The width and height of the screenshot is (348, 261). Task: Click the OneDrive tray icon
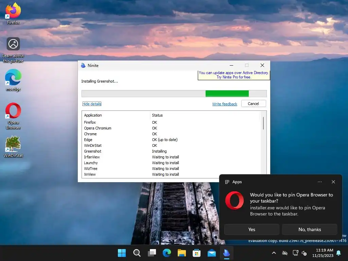pyautogui.click(x=285, y=253)
